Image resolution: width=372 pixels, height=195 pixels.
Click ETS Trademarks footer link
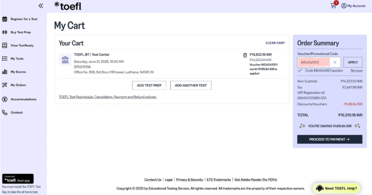(219, 180)
